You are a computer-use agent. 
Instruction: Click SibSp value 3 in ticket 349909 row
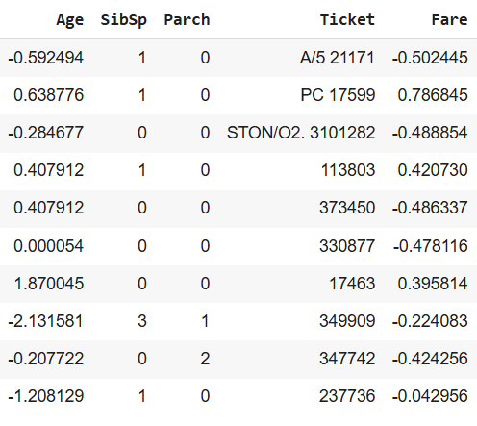142,321
